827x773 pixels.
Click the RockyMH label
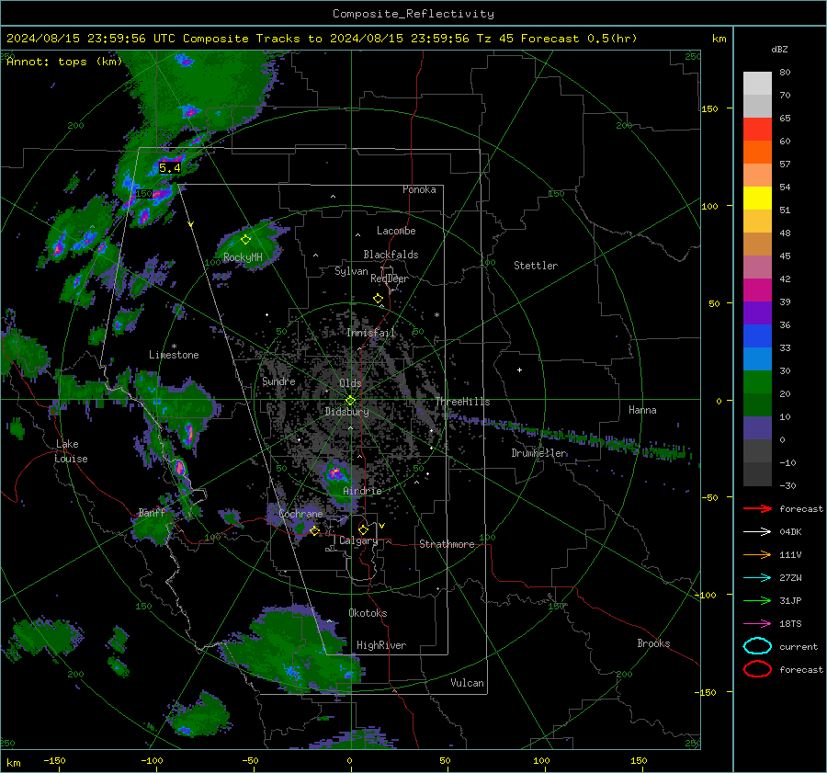243,257
